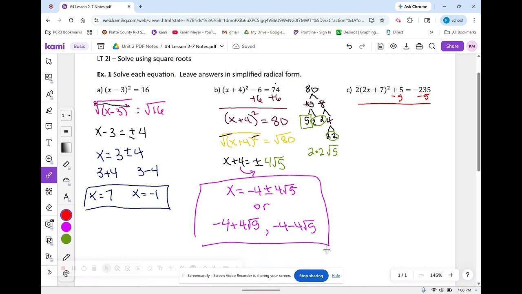Open the line style options button
Image resolution: width=522 pixels, height=294 pixels.
pos(66,131)
